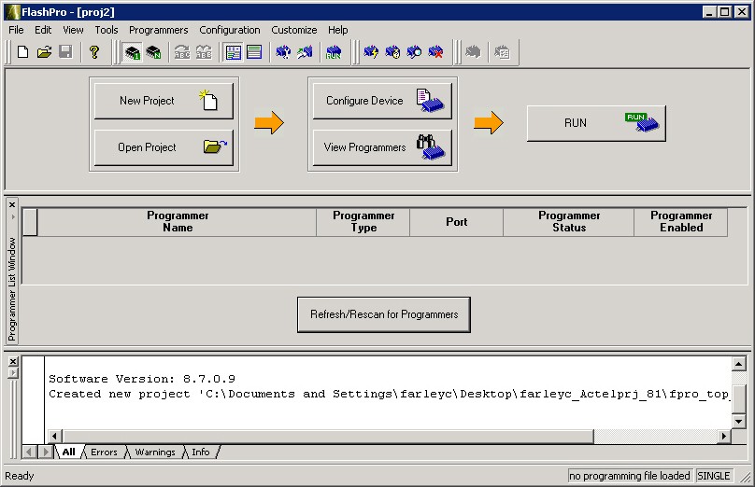Click the log vertical scrollbar down arrow
Screen dimensions: 755x487
(739, 421)
